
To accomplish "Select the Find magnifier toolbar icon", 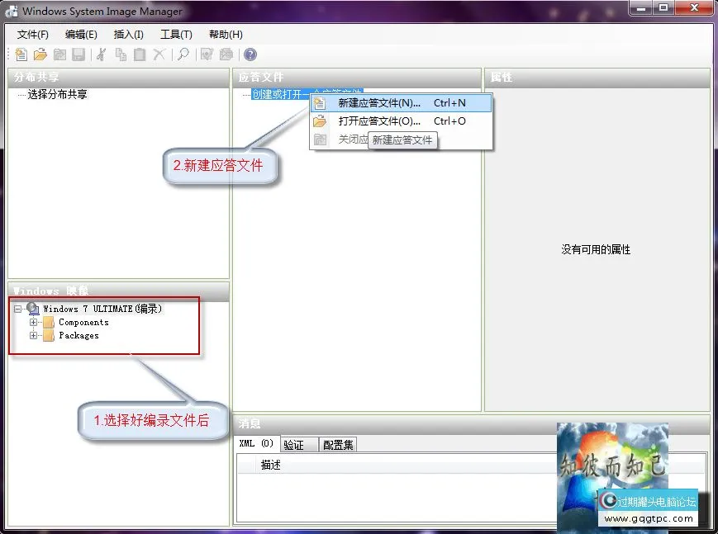I will (x=183, y=54).
